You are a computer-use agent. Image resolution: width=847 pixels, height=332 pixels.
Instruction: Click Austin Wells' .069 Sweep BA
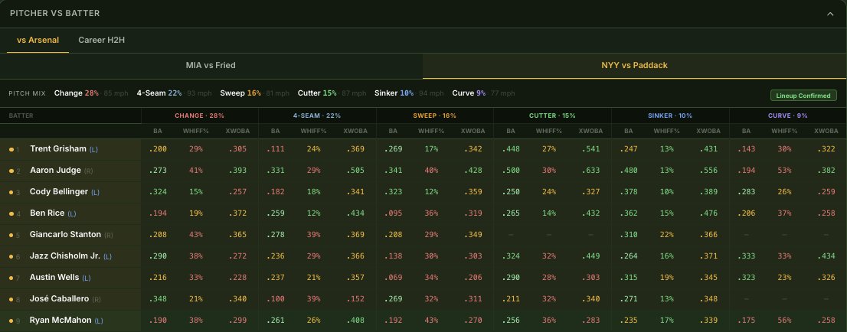point(393,278)
